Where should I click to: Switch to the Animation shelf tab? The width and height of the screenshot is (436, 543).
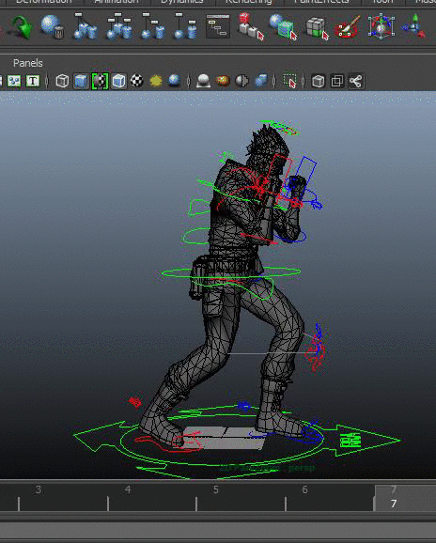tap(117, 2)
